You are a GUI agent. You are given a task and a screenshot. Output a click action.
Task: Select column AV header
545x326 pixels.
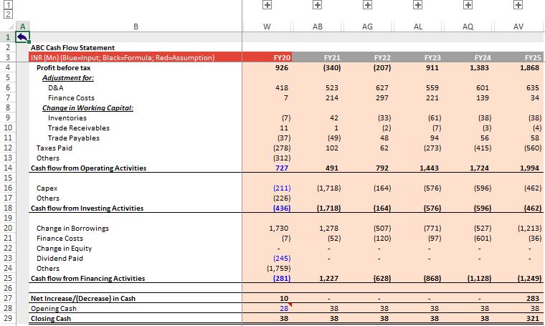(518, 27)
